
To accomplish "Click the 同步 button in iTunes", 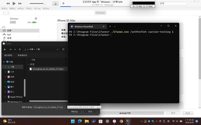I will click(173, 113).
